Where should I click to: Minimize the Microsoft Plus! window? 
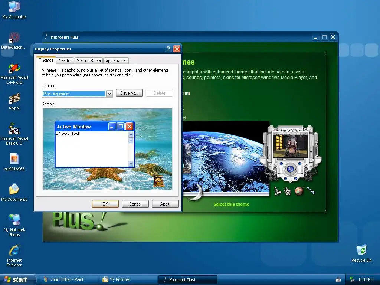(x=315, y=37)
